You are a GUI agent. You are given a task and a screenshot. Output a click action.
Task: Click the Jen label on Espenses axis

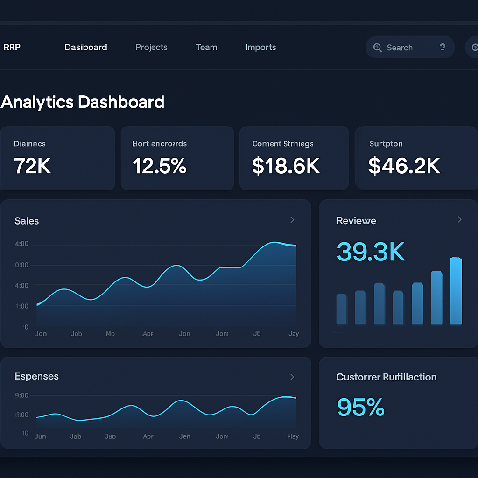(x=185, y=436)
